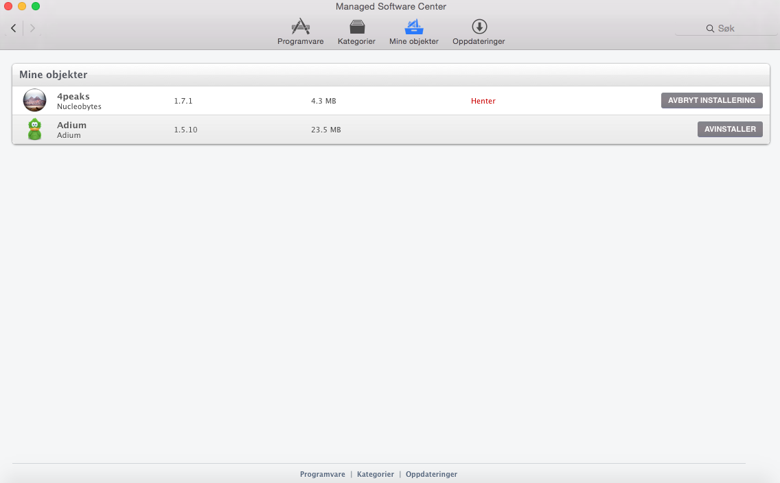Click the 4peaks app icon
Image resolution: width=780 pixels, height=483 pixels.
(34, 100)
